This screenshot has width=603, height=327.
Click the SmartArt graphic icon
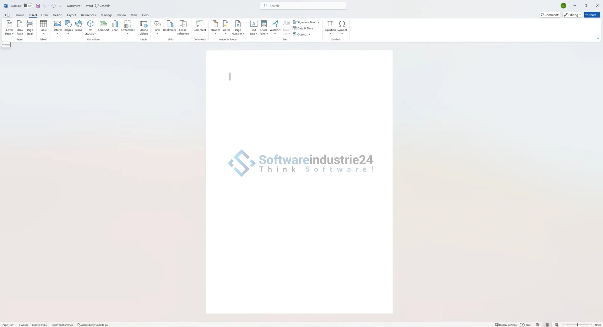(103, 26)
